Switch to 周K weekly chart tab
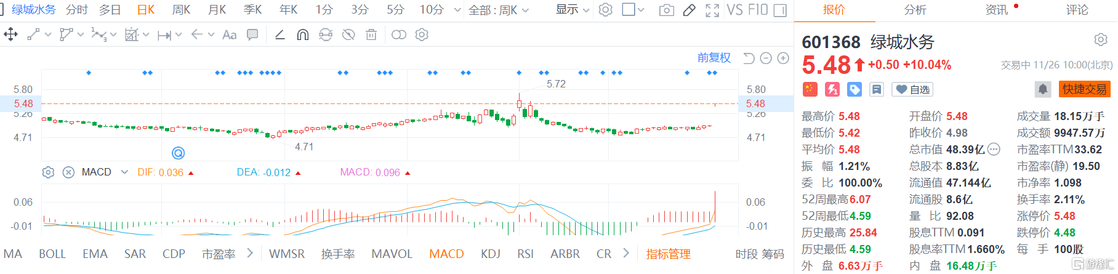1118x274 pixels. coord(181,10)
